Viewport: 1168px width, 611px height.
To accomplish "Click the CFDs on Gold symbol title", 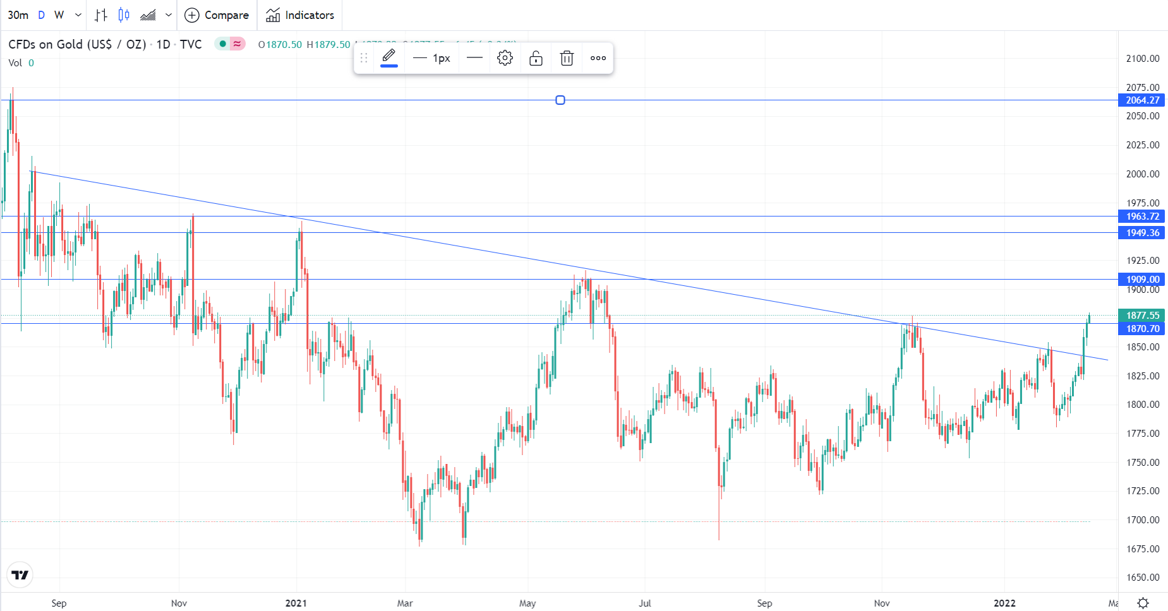I will 77,44.
